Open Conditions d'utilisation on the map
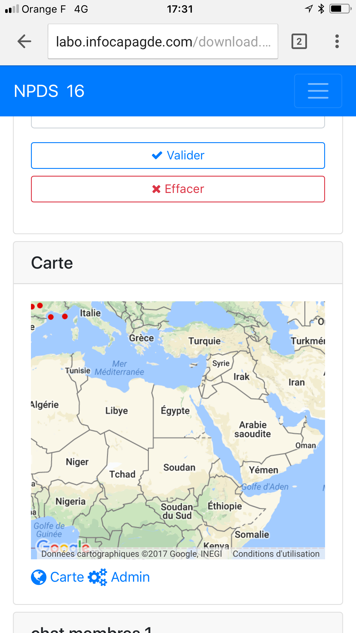Screen dimensions: 356x633 pyautogui.click(x=276, y=554)
